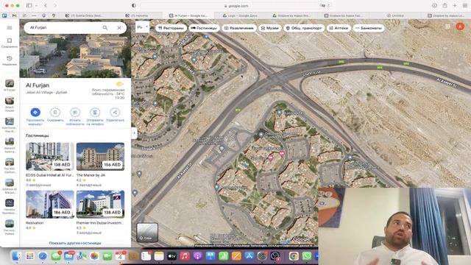Open Music app from the Dock
Viewport: 471px width, 265px height.
pyautogui.click(x=185, y=256)
